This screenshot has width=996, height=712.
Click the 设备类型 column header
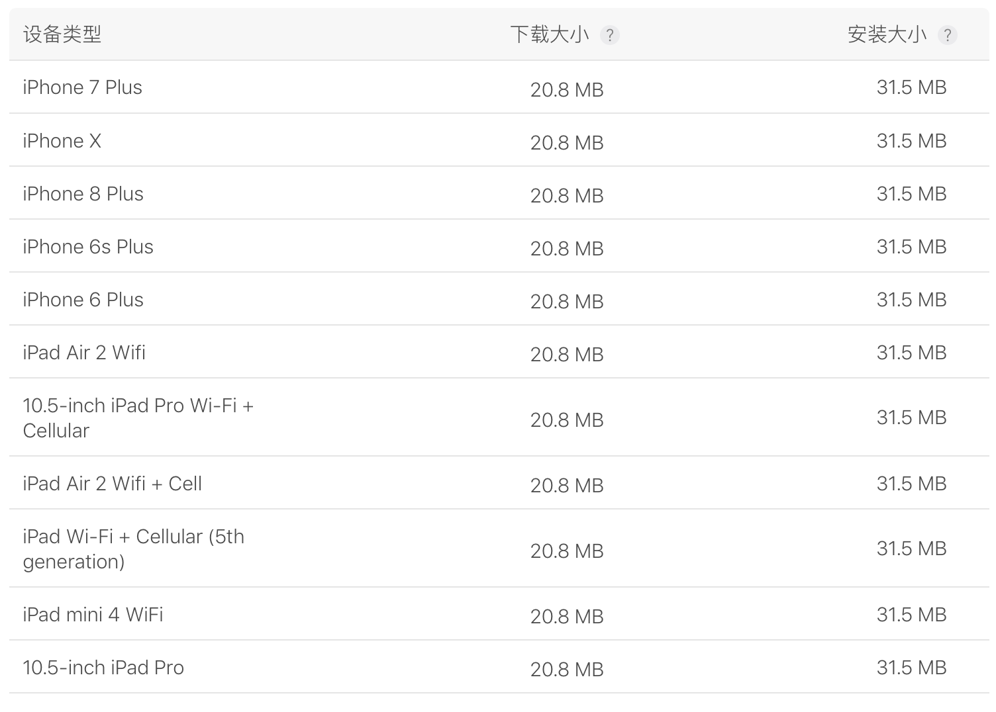62,34
